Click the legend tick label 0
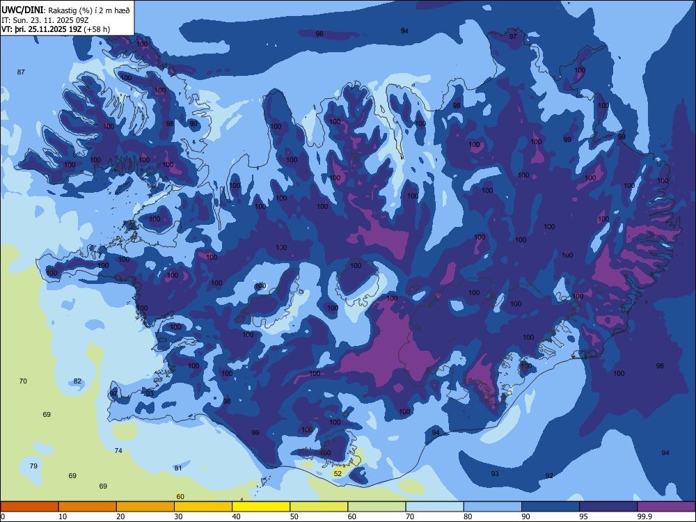 [x=3, y=516]
